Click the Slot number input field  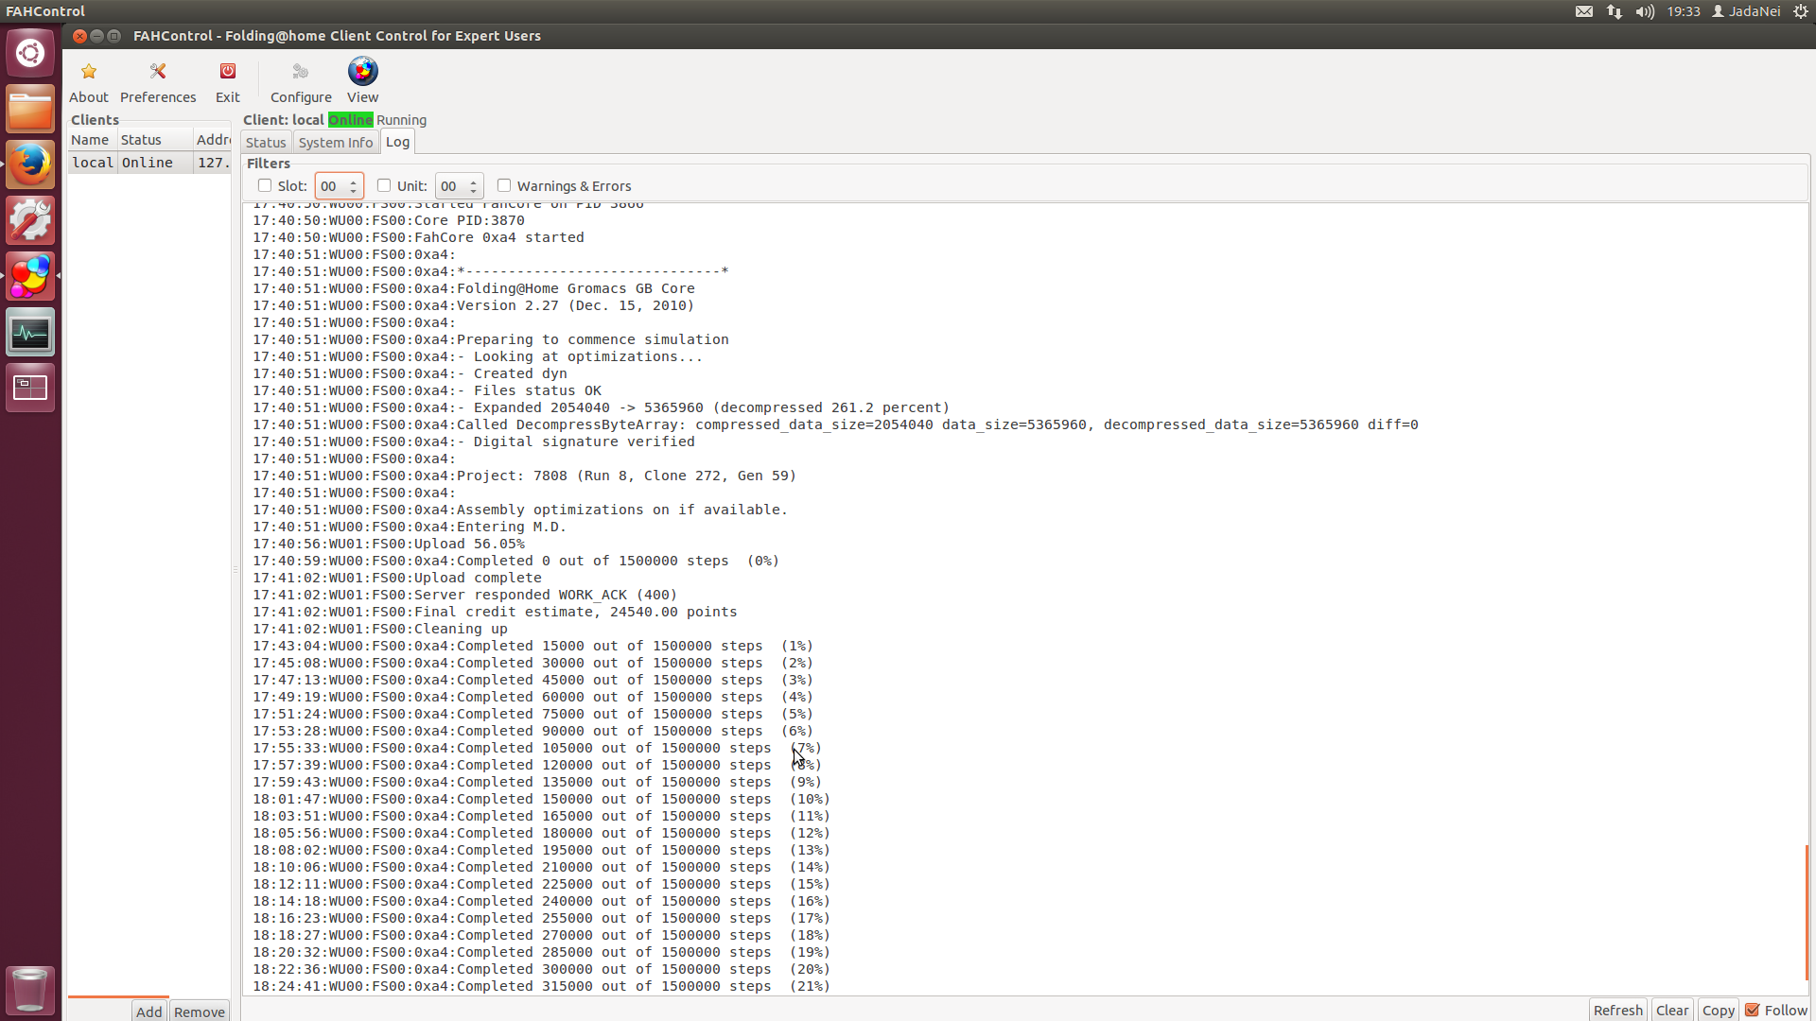(331, 186)
